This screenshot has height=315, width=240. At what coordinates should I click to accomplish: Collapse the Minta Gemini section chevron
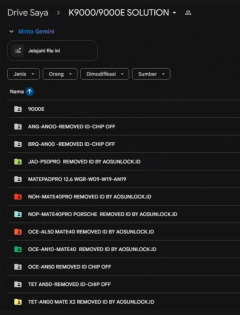11,31
